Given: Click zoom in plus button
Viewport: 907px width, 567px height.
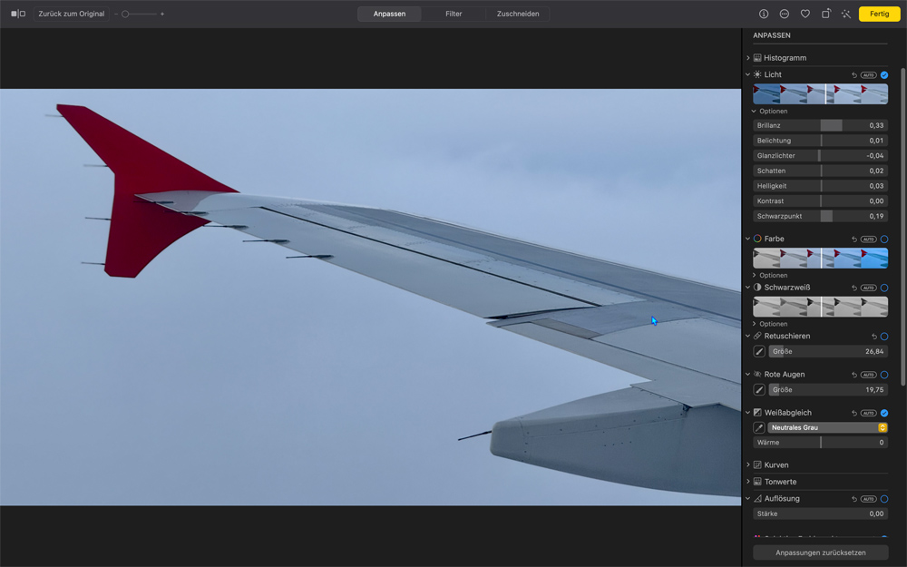Looking at the screenshot, I should [x=162, y=14].
